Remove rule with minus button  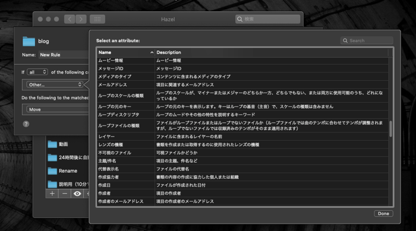click(x=64, y=194)
